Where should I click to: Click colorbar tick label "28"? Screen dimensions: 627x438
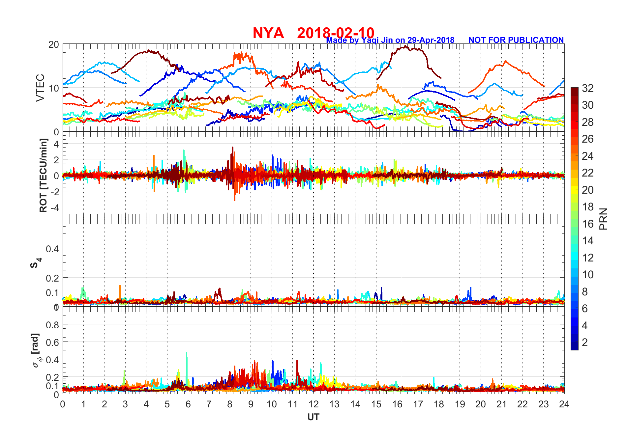588,122
